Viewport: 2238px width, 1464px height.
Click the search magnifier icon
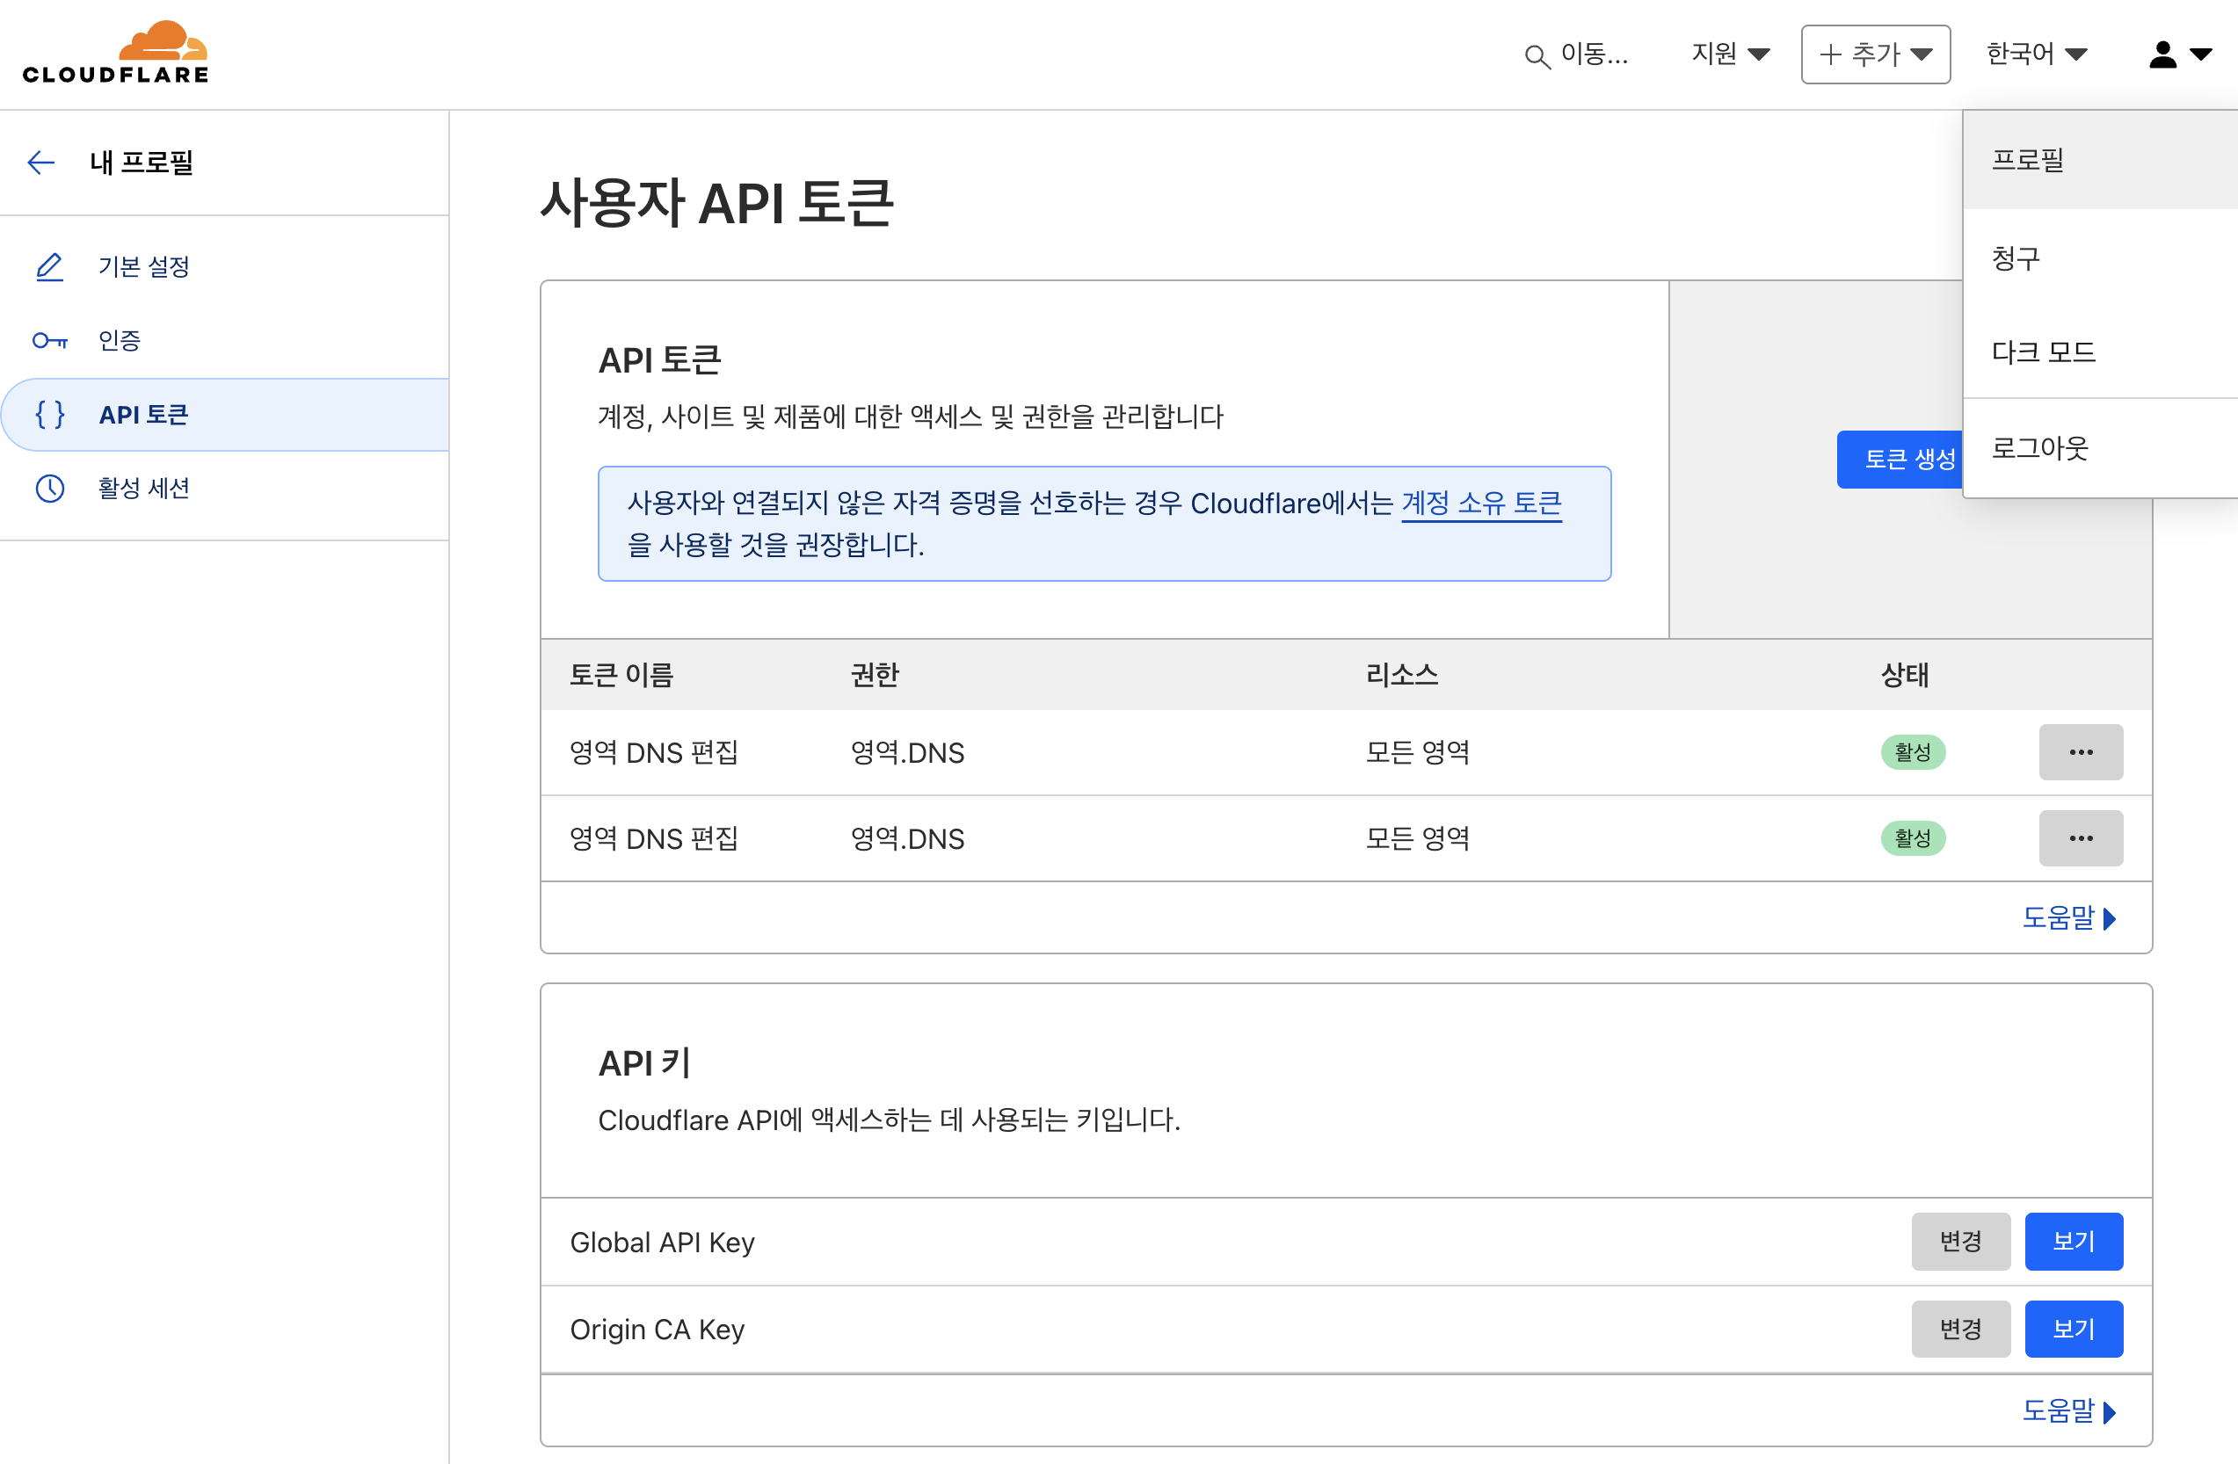[x=1537, y=56]
